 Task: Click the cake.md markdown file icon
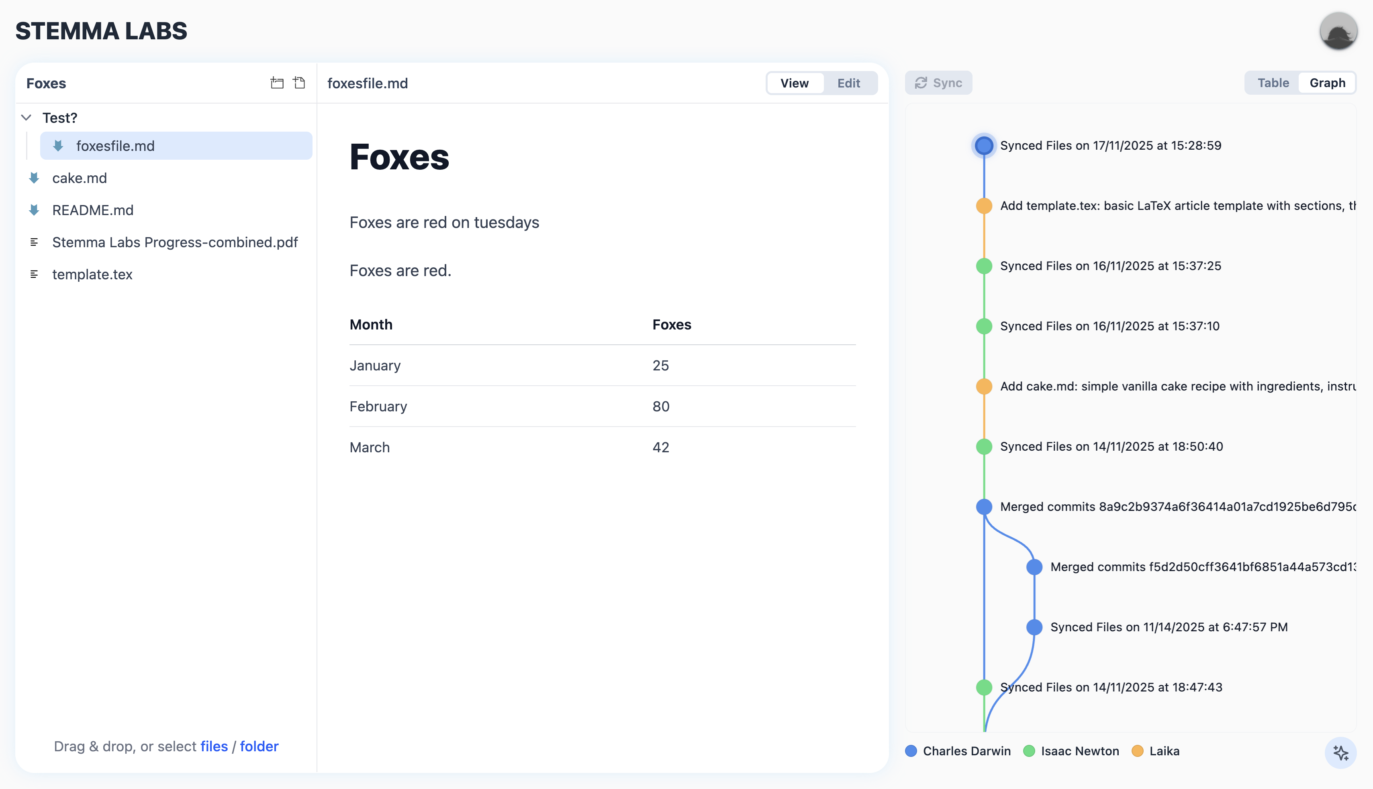click(34, 178)
